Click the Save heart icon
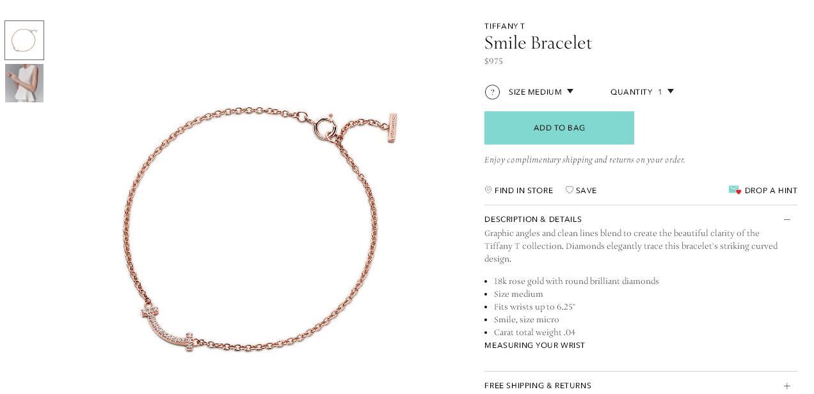814x394 pixels. point(569,190)
